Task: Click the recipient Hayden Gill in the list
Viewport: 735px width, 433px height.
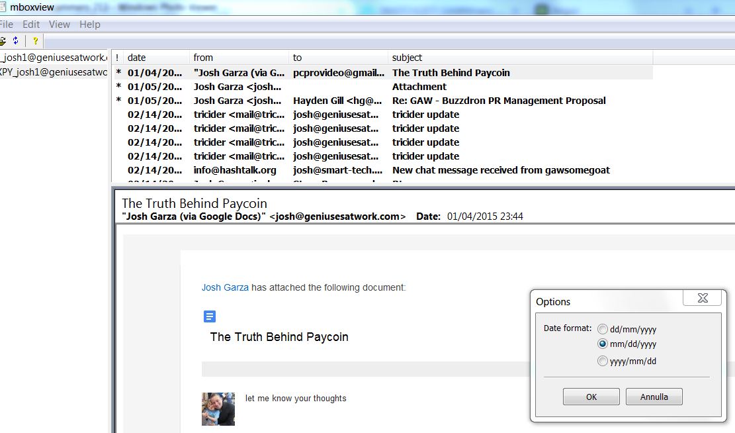Action: pyautogui.click(x=337, y=101)
